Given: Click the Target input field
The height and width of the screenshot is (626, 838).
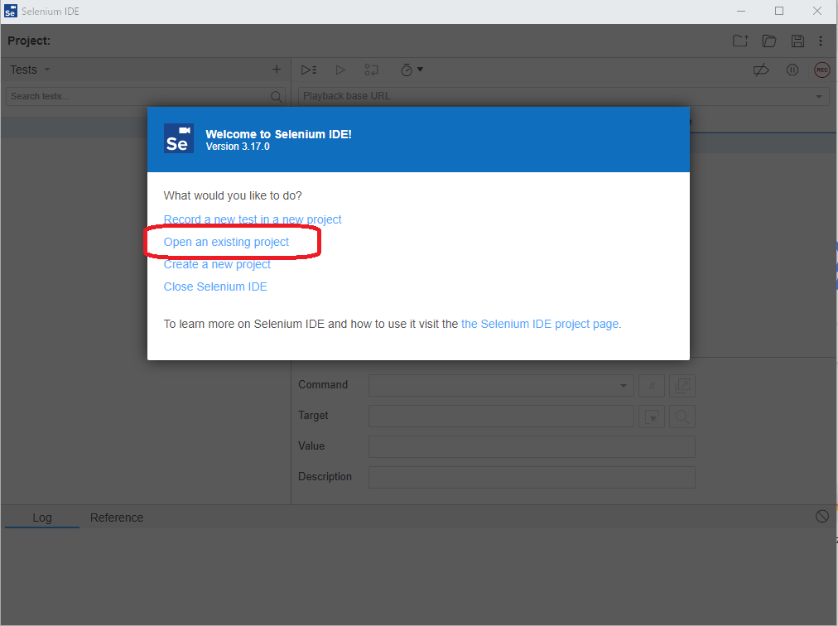Looking at the screenshot, I should point(501,417).
